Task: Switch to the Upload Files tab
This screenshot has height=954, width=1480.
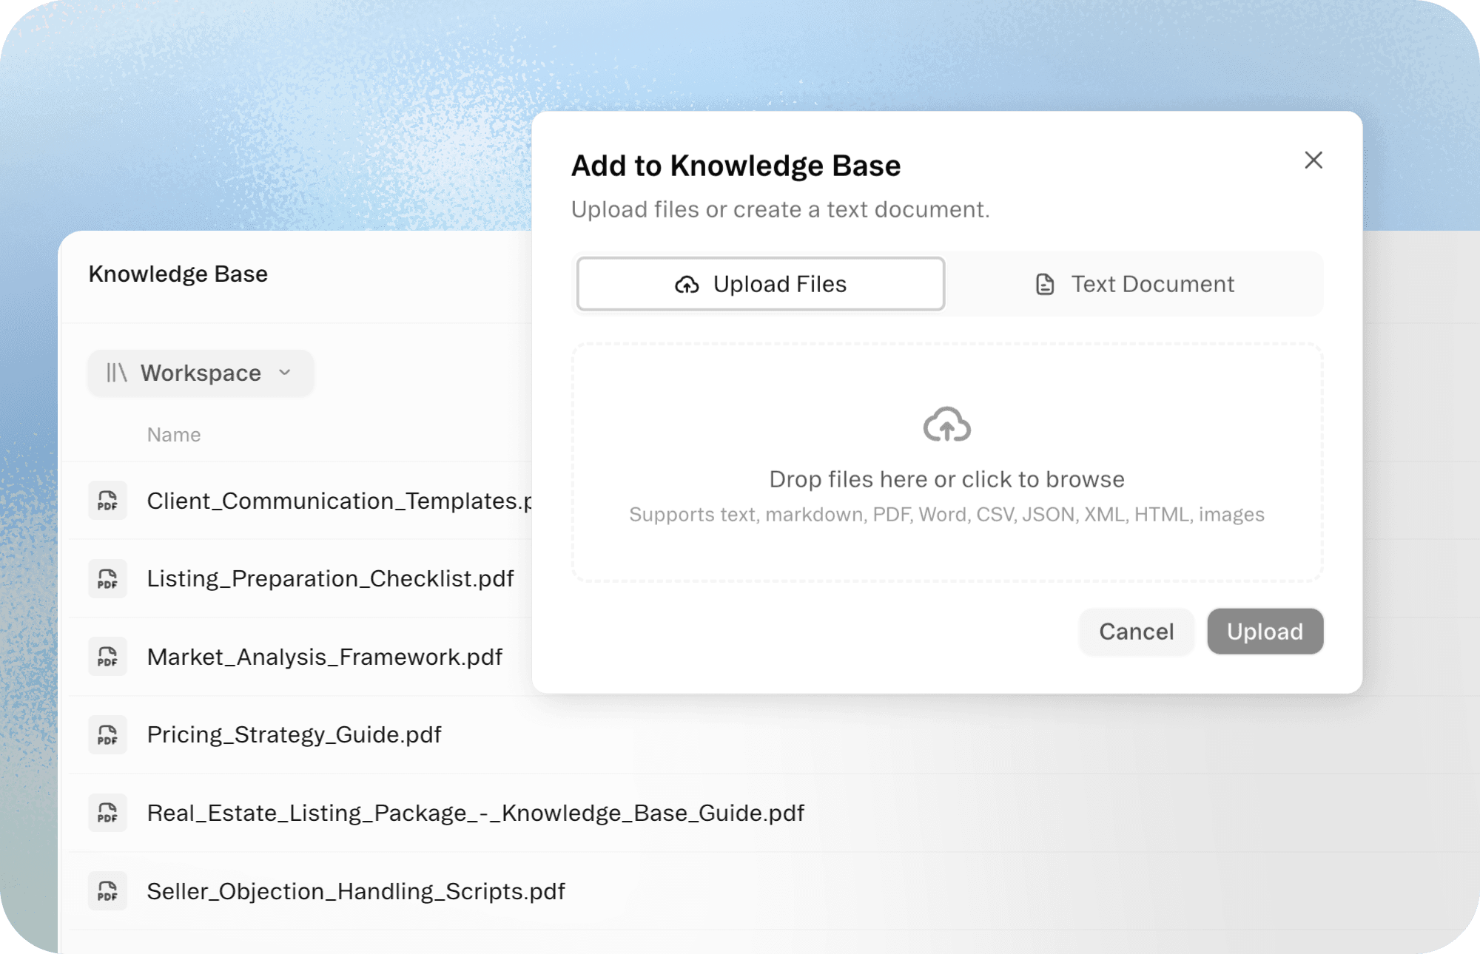Action: [761, 284]
